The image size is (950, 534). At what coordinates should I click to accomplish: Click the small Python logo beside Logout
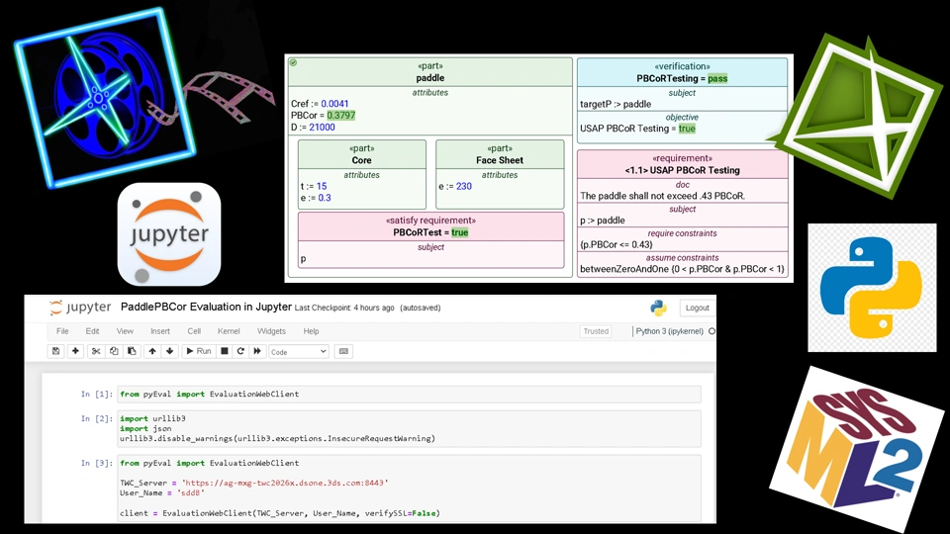tap(659, 309)
